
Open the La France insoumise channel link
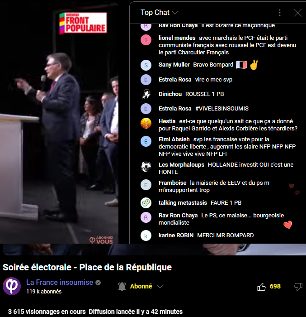click(60, 282)
